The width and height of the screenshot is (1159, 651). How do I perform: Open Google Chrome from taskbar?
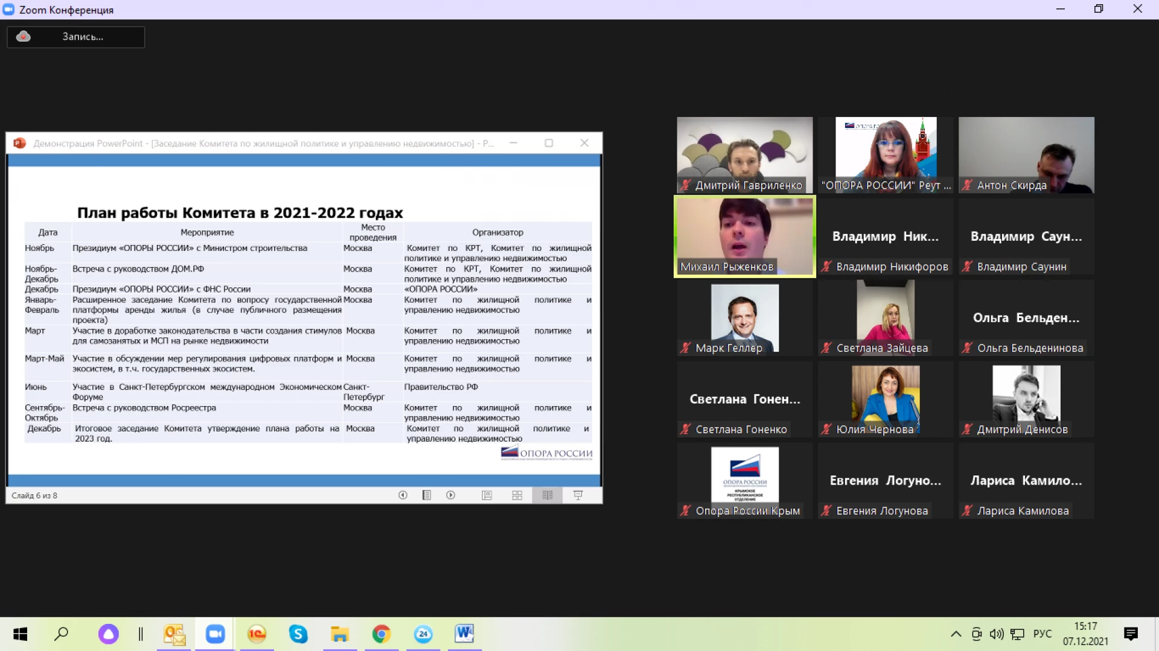381,634
